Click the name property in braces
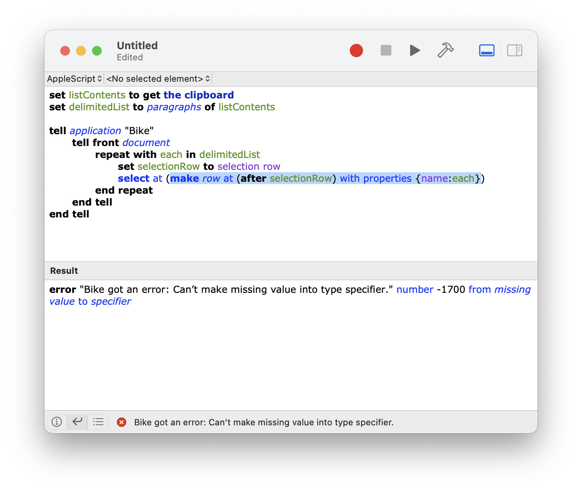 pos(435,179)
